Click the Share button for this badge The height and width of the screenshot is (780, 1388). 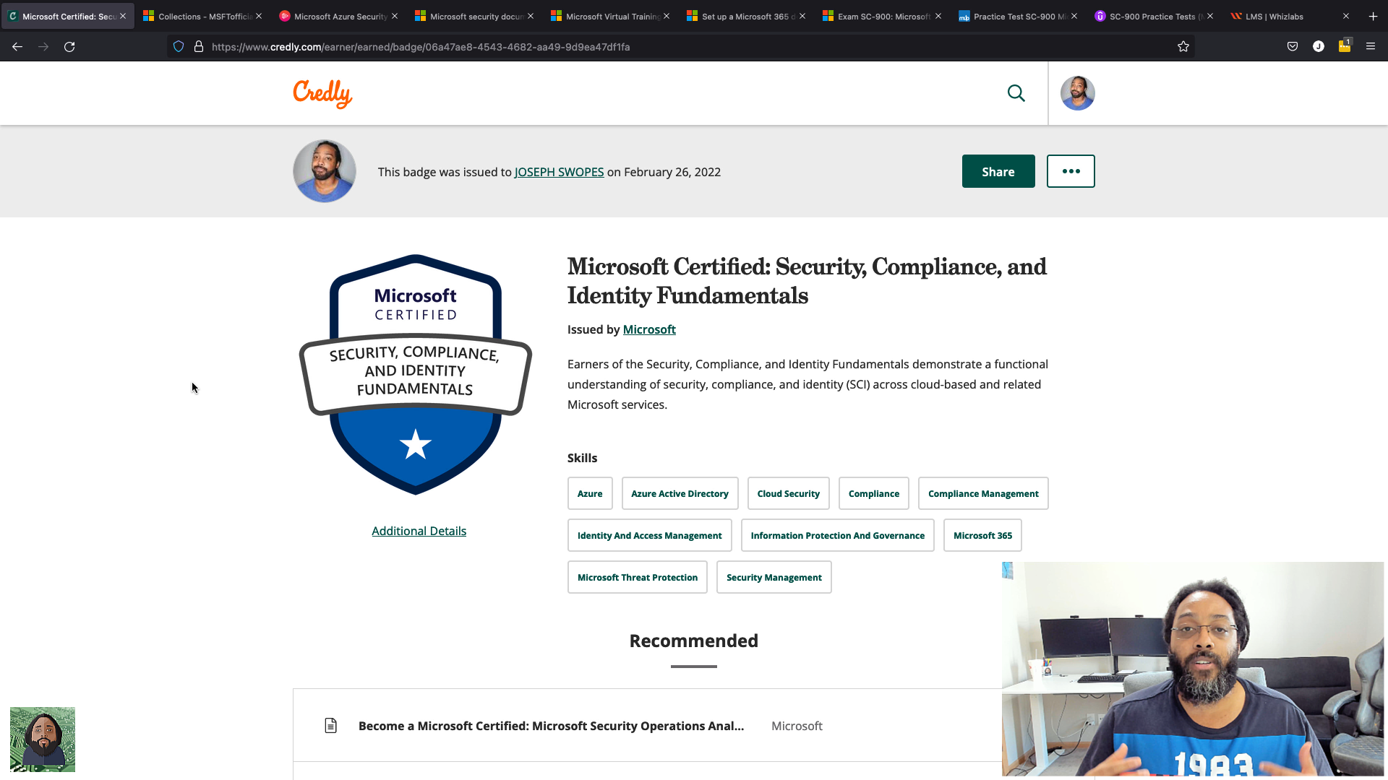click(998, 171)
